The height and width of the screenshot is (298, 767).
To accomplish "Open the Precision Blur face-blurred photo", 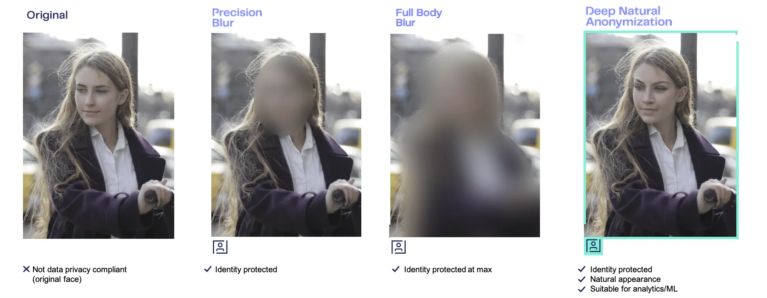I will click(286, 135).
